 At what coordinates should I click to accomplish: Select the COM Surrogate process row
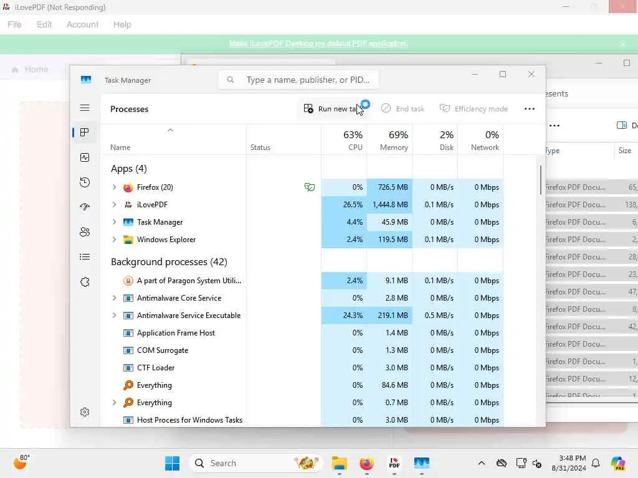click(x=302, y=350)
